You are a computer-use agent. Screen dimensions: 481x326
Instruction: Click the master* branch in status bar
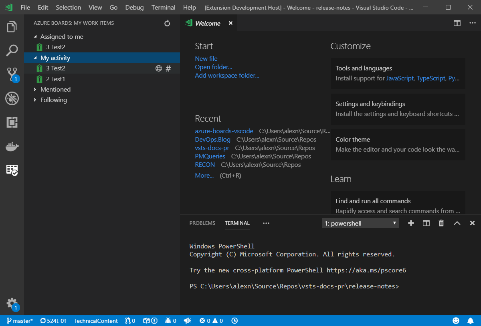[20, 321]
